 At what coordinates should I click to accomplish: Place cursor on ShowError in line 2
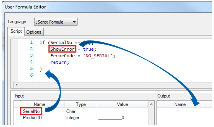point(62,49)
